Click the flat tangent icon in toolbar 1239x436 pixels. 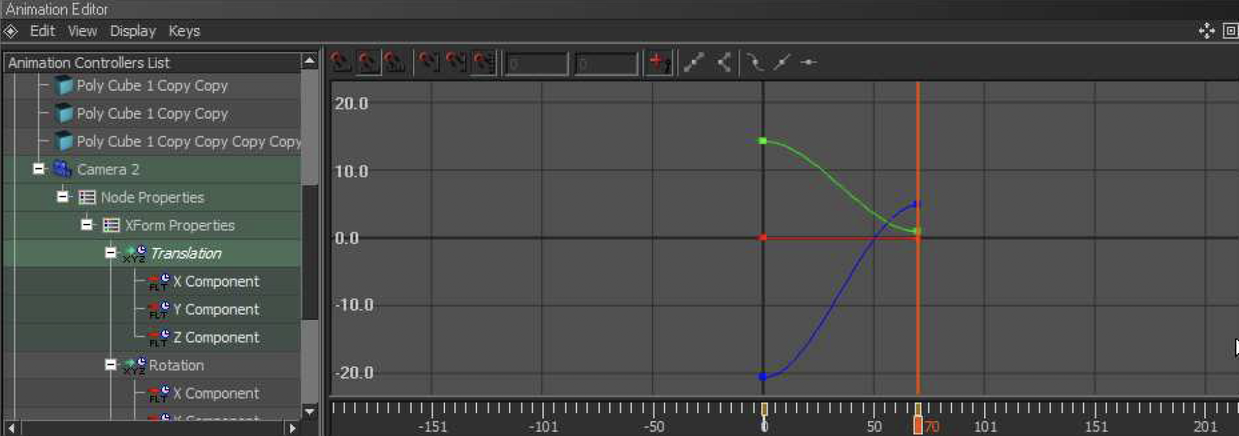tap(808, 63)
